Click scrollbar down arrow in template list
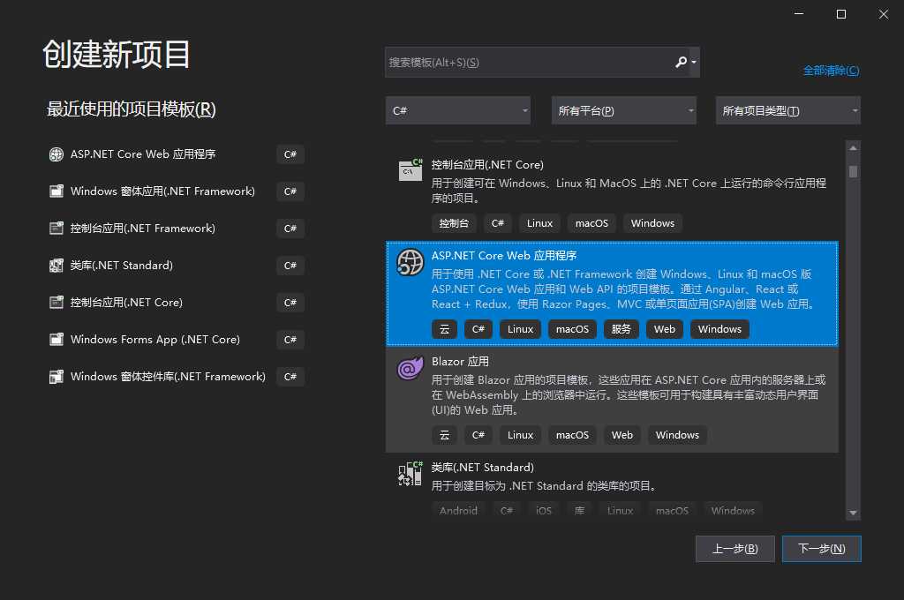This screenshot has width=904, height=600. point(854,513)
